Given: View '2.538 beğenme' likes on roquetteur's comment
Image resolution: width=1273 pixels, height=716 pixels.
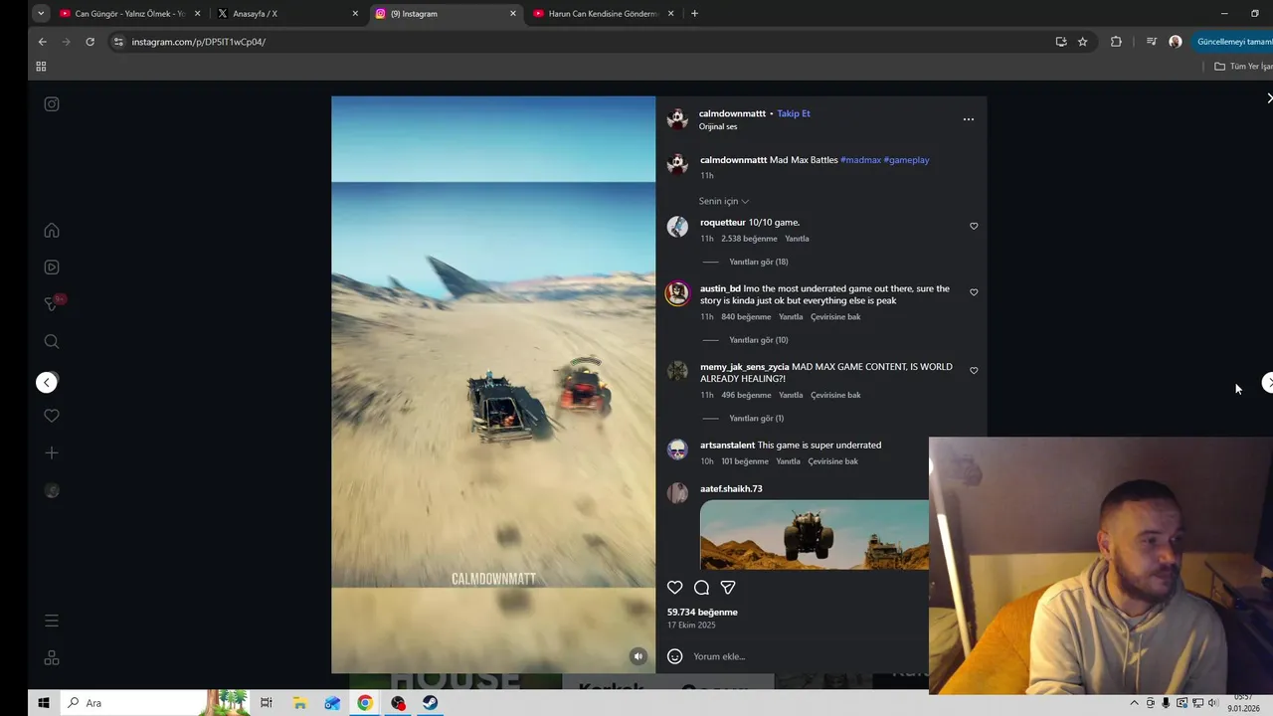Looking at the screenshot, I should (749, 239).
